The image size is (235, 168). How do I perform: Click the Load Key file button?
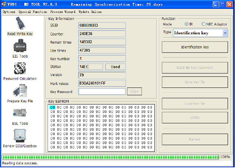click(195, 104)
